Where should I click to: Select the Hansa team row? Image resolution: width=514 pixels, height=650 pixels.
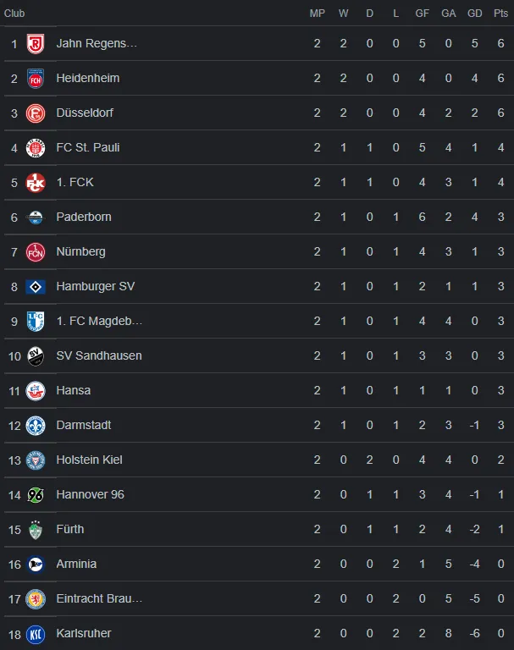click(257, 390)
